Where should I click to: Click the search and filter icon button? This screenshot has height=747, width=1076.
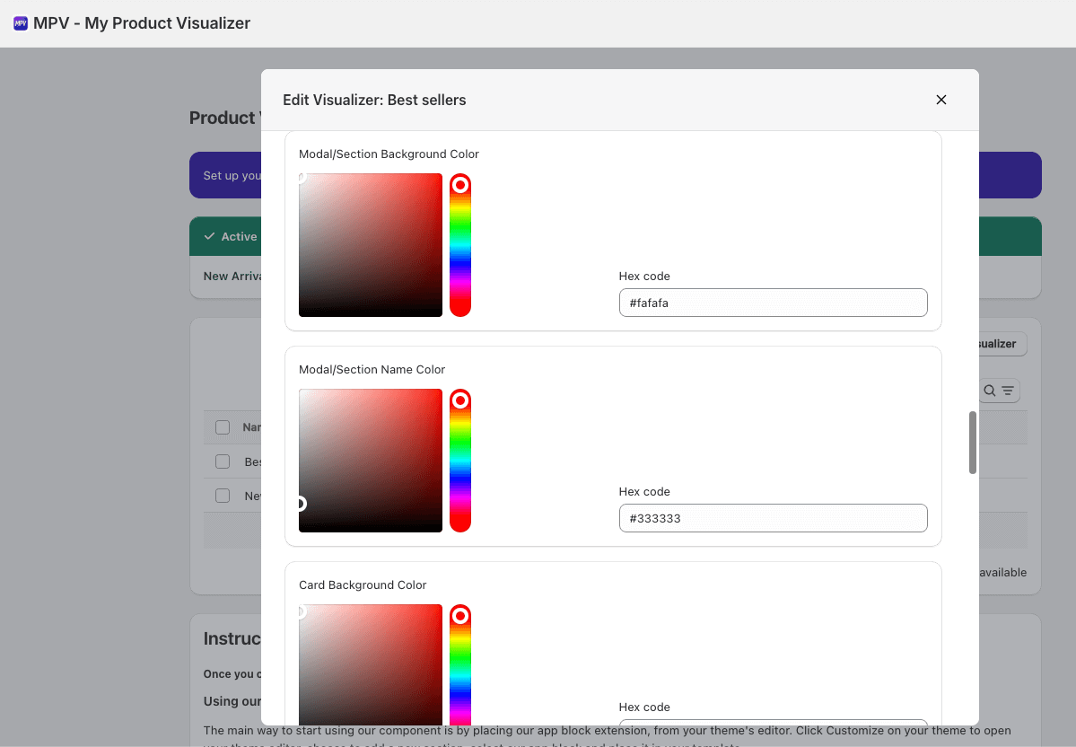tap(999, 391)
